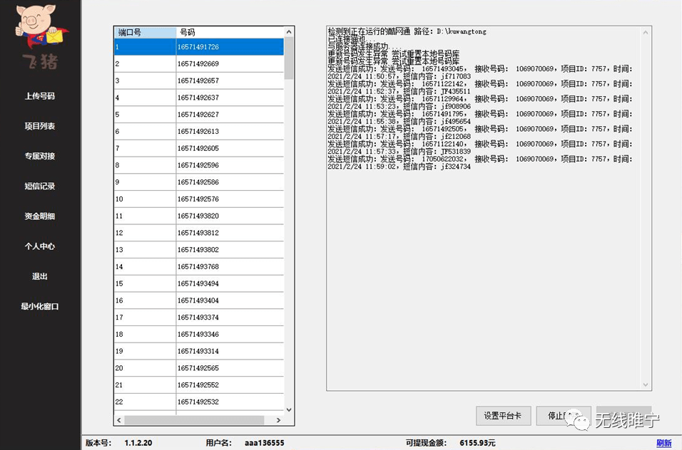Click the 设置平台卡 button
The width and height of the screenshot is (682, 450).
click(x=504, y=416)
